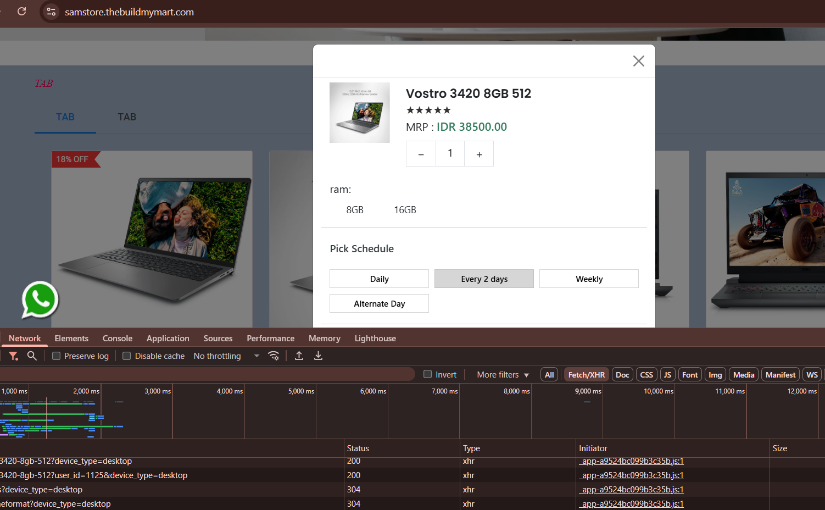The height and width of the screenshot is (510, 825).
Task: Open the 18% OFF laptop product card image
Action: [152, 240]
